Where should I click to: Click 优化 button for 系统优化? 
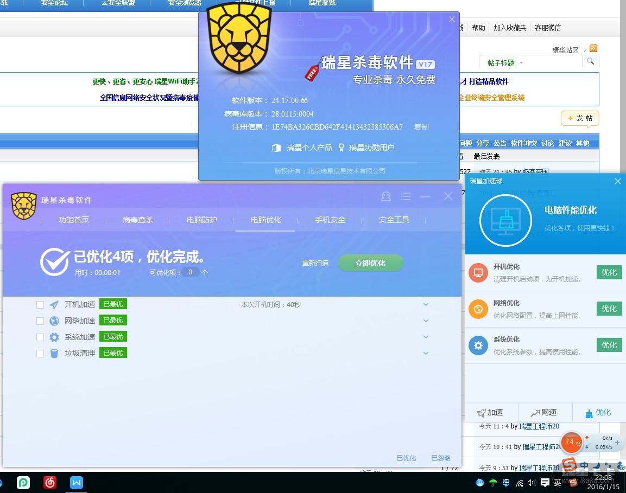tap(609, 345)
